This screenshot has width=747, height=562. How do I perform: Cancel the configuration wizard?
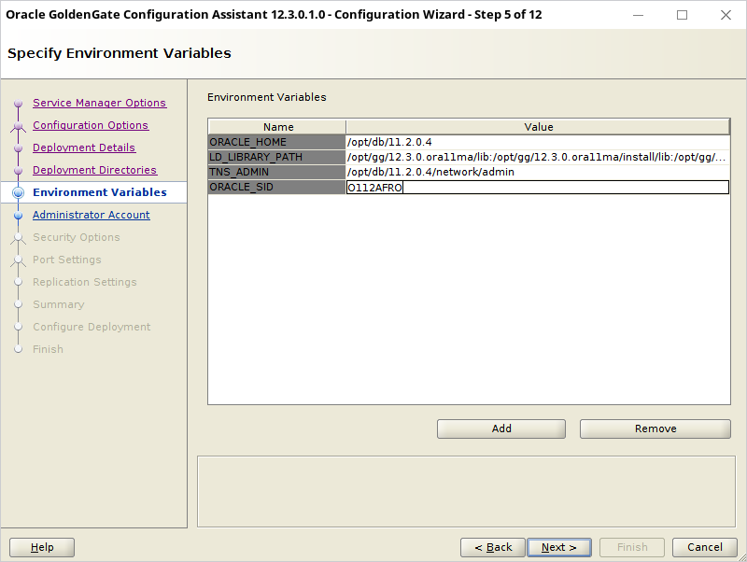[x=705, y=547]
